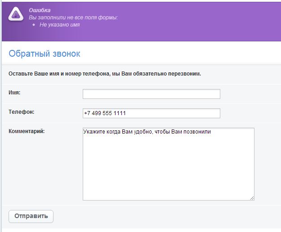Click the 'Имя:' field label
281x232 pixels.
point(14,93)
